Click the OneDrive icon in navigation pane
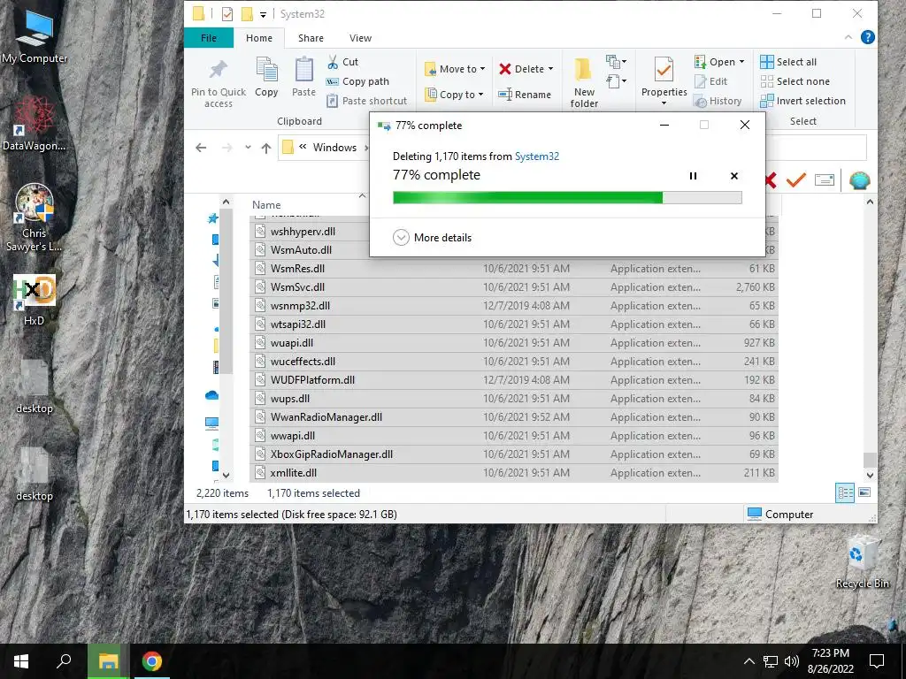Image resolution: width=906 pixels, height=679 pixels. coord(211,395)
